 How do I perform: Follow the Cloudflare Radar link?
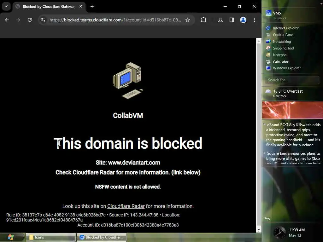point(126,206)
